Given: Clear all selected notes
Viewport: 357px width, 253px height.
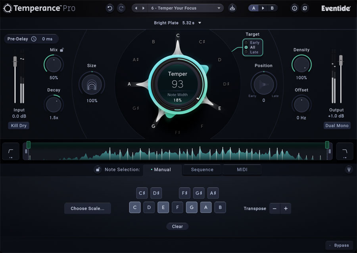Looking at the screenshot, I should tap(177, 226).
